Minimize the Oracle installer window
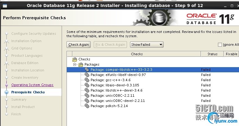Image resolution: width=239 pixels, height=126 pixels. (225, 6)
